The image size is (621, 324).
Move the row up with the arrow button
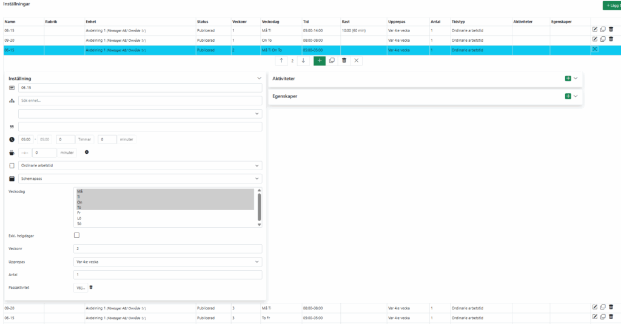(x=281, y=61)
